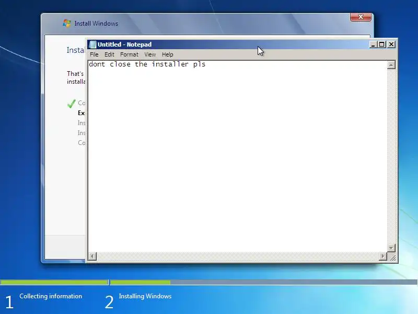Open the Format menu in Notepad

[x=129, y=54]
